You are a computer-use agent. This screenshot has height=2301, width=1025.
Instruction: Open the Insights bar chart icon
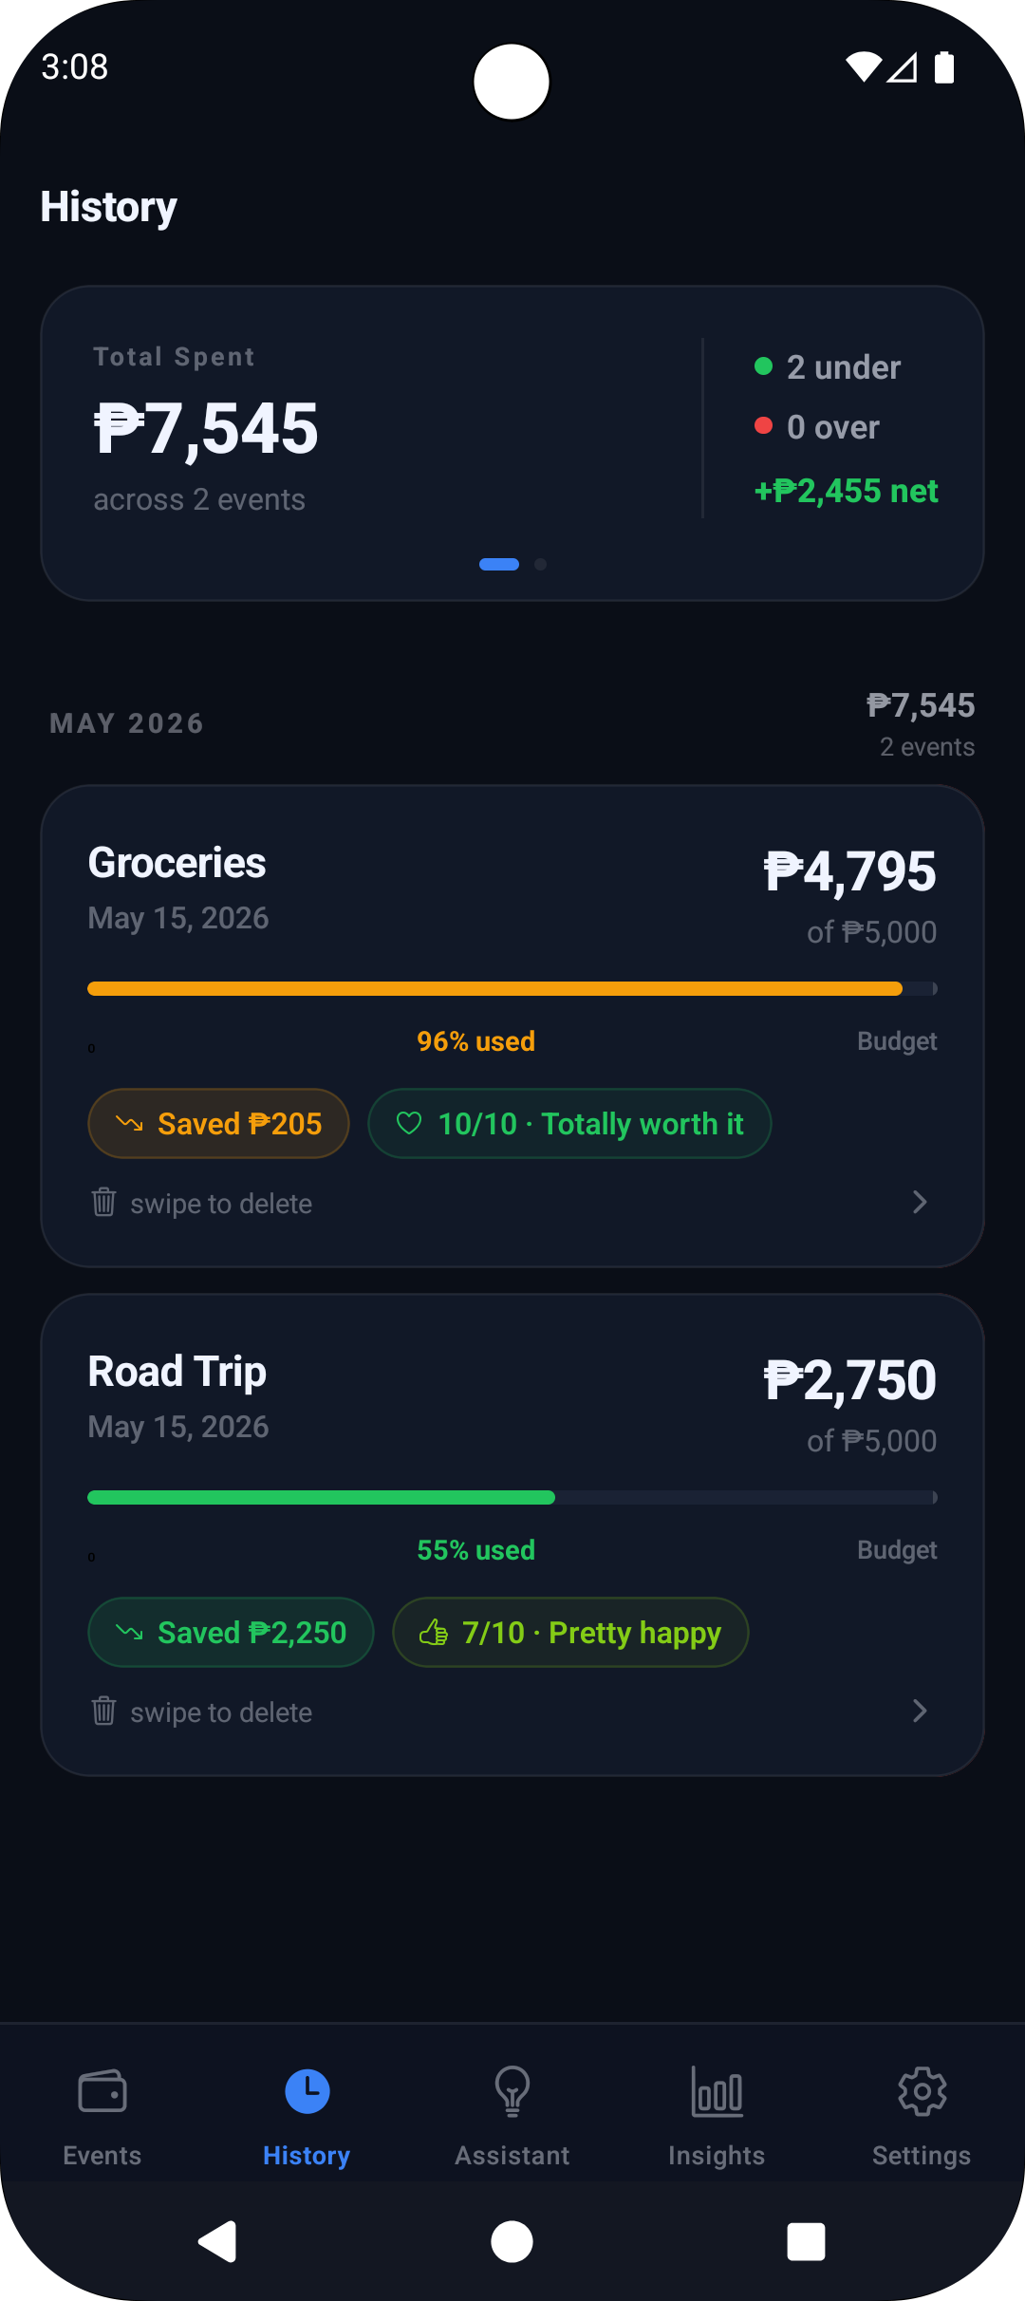pyautogui.click(x=717, y=2091)
